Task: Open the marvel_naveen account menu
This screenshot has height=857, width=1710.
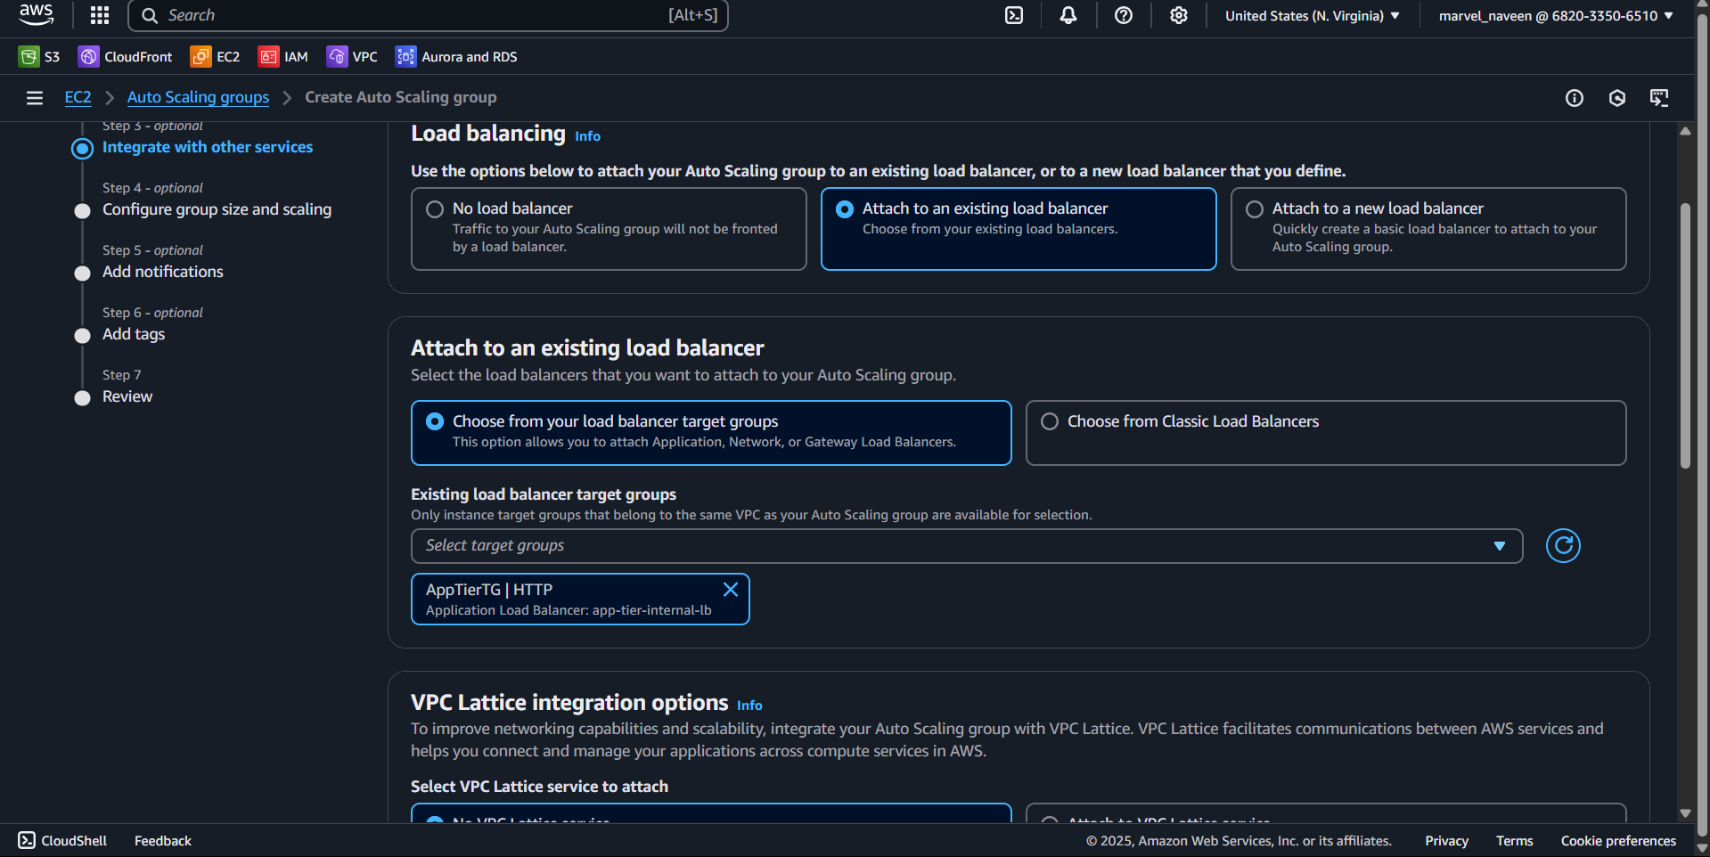Action: tap(1556, 15)
